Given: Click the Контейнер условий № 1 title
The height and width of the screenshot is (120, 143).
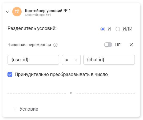Looking at the screenshot, I should click(48, 11).
